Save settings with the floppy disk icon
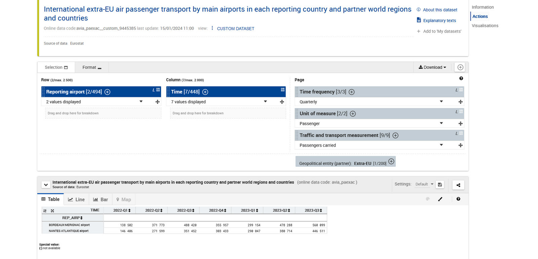This screenshot has height=259, width=538. [440, 185]
